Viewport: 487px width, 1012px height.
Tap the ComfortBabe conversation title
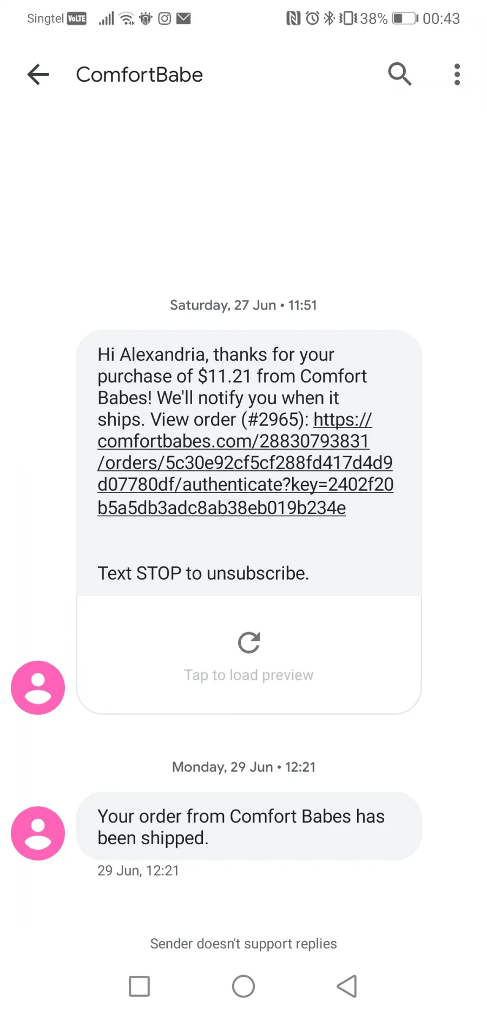(x=140, y=75)
